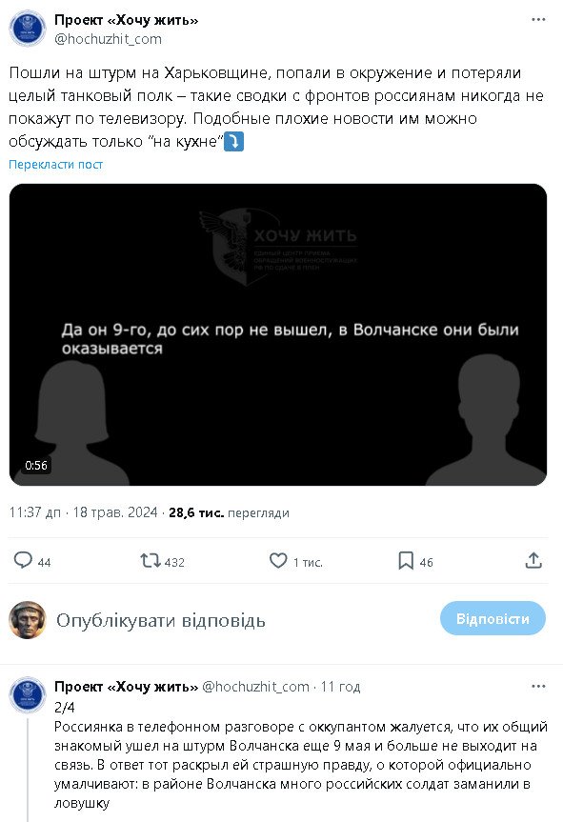Open the Хочу жить profile avatar at top
Image resolution: width=563 pixels, height=822 pixels.
tap(28, 29)
